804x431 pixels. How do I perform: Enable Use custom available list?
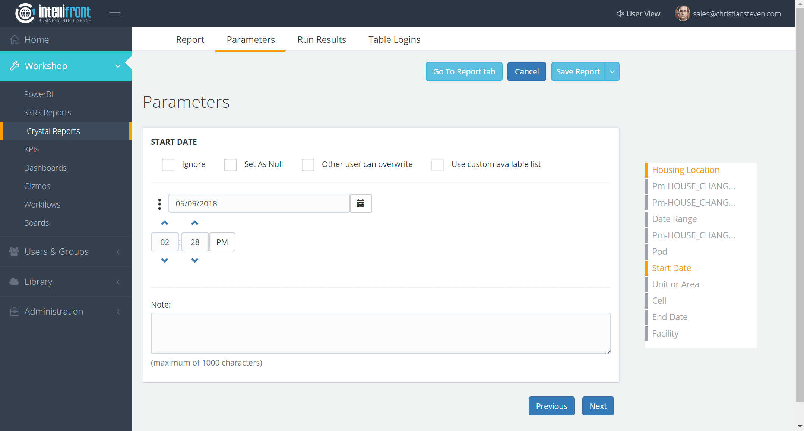(437, 165)
